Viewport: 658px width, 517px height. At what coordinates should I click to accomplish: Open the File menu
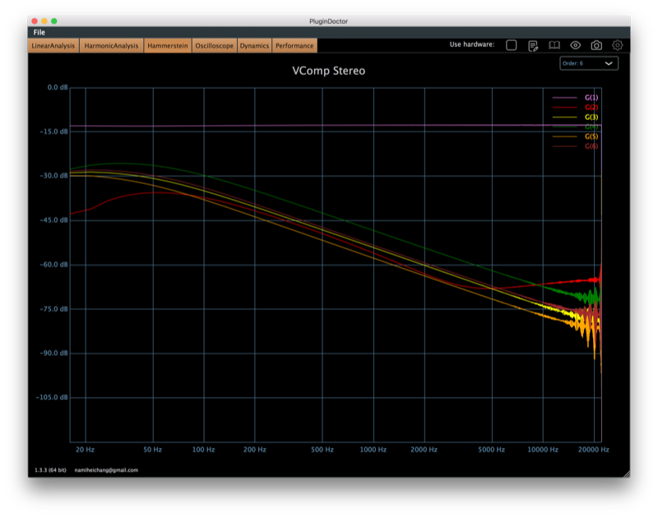(39, 32)
